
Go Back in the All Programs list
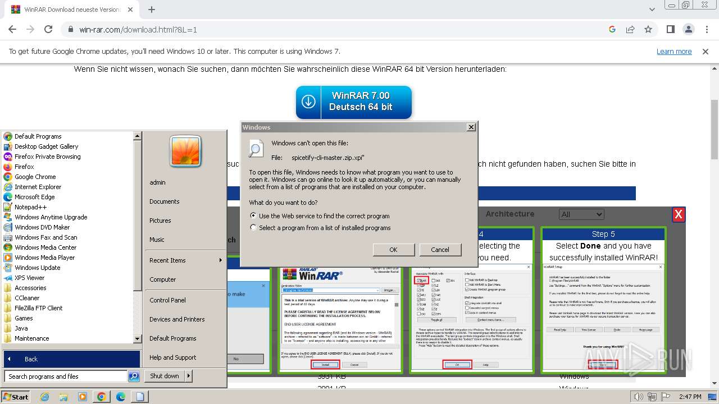[72, 359]
